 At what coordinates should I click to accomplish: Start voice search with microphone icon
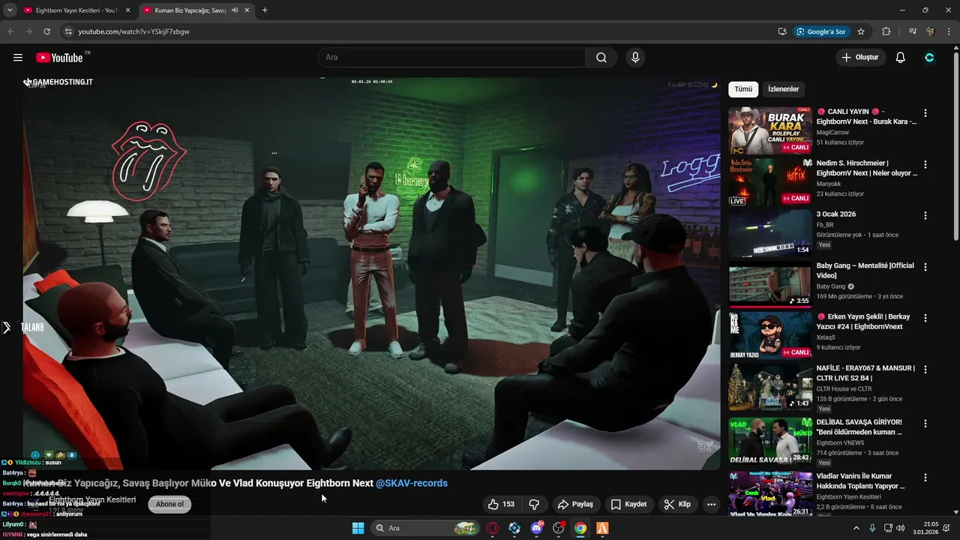[x=635, y=58]
